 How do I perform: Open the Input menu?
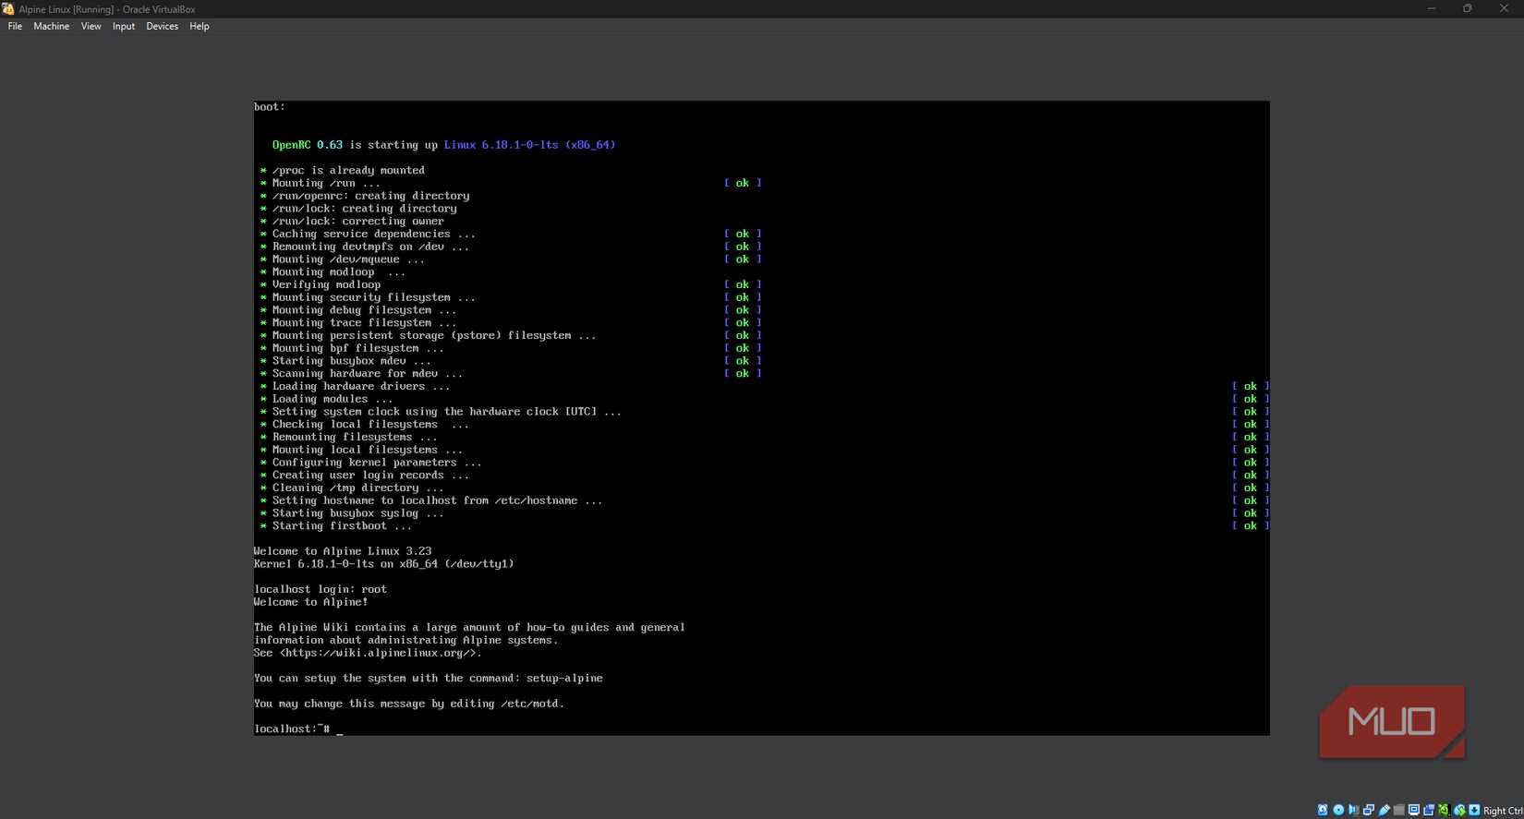pos(124,26)
